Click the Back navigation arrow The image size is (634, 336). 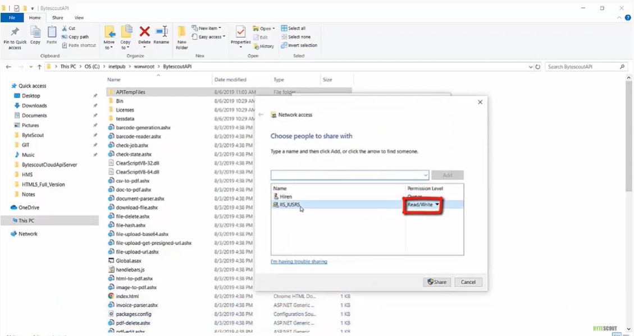pos(8,67)
